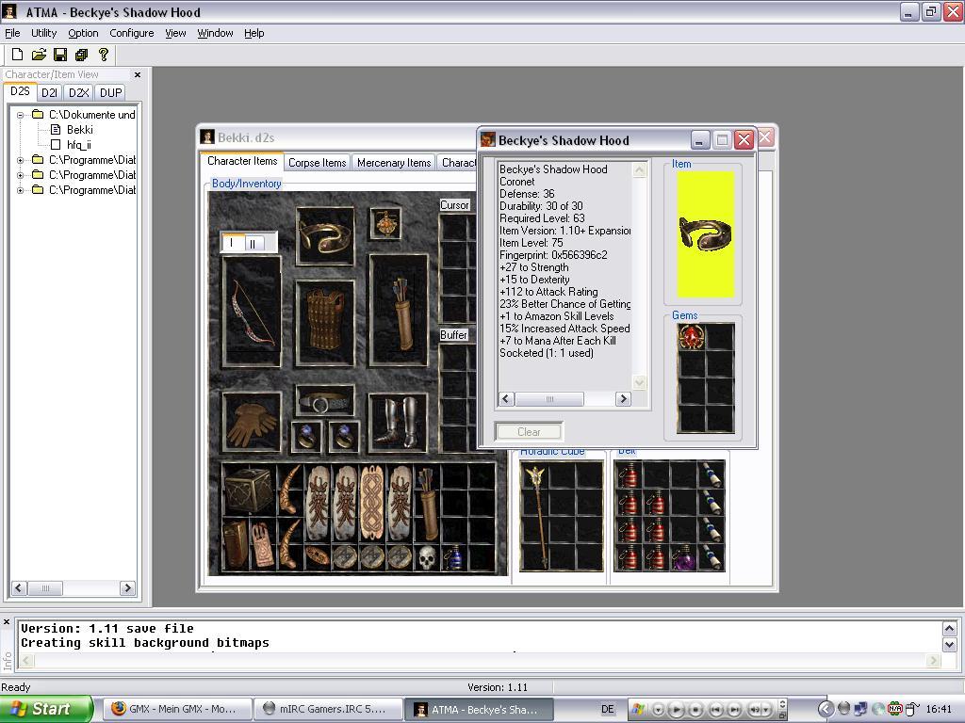Select the quiver in inventory grid

click(x=427, y=503)
